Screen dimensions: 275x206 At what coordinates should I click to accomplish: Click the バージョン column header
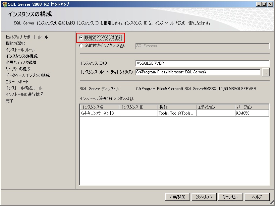tap(252, 107)
